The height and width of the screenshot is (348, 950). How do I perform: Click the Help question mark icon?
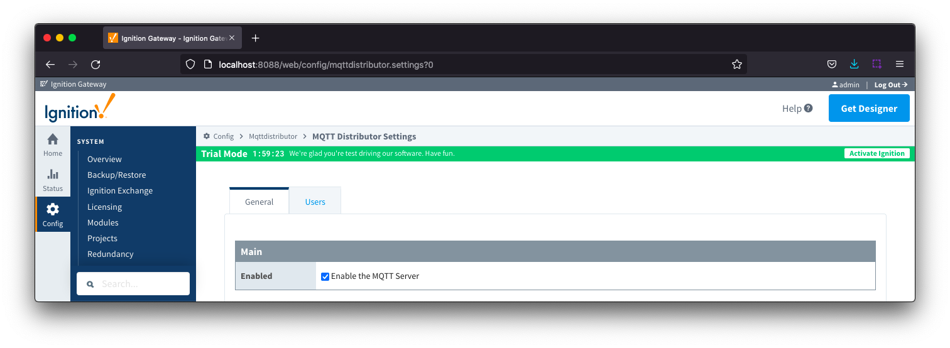[808, 108]
